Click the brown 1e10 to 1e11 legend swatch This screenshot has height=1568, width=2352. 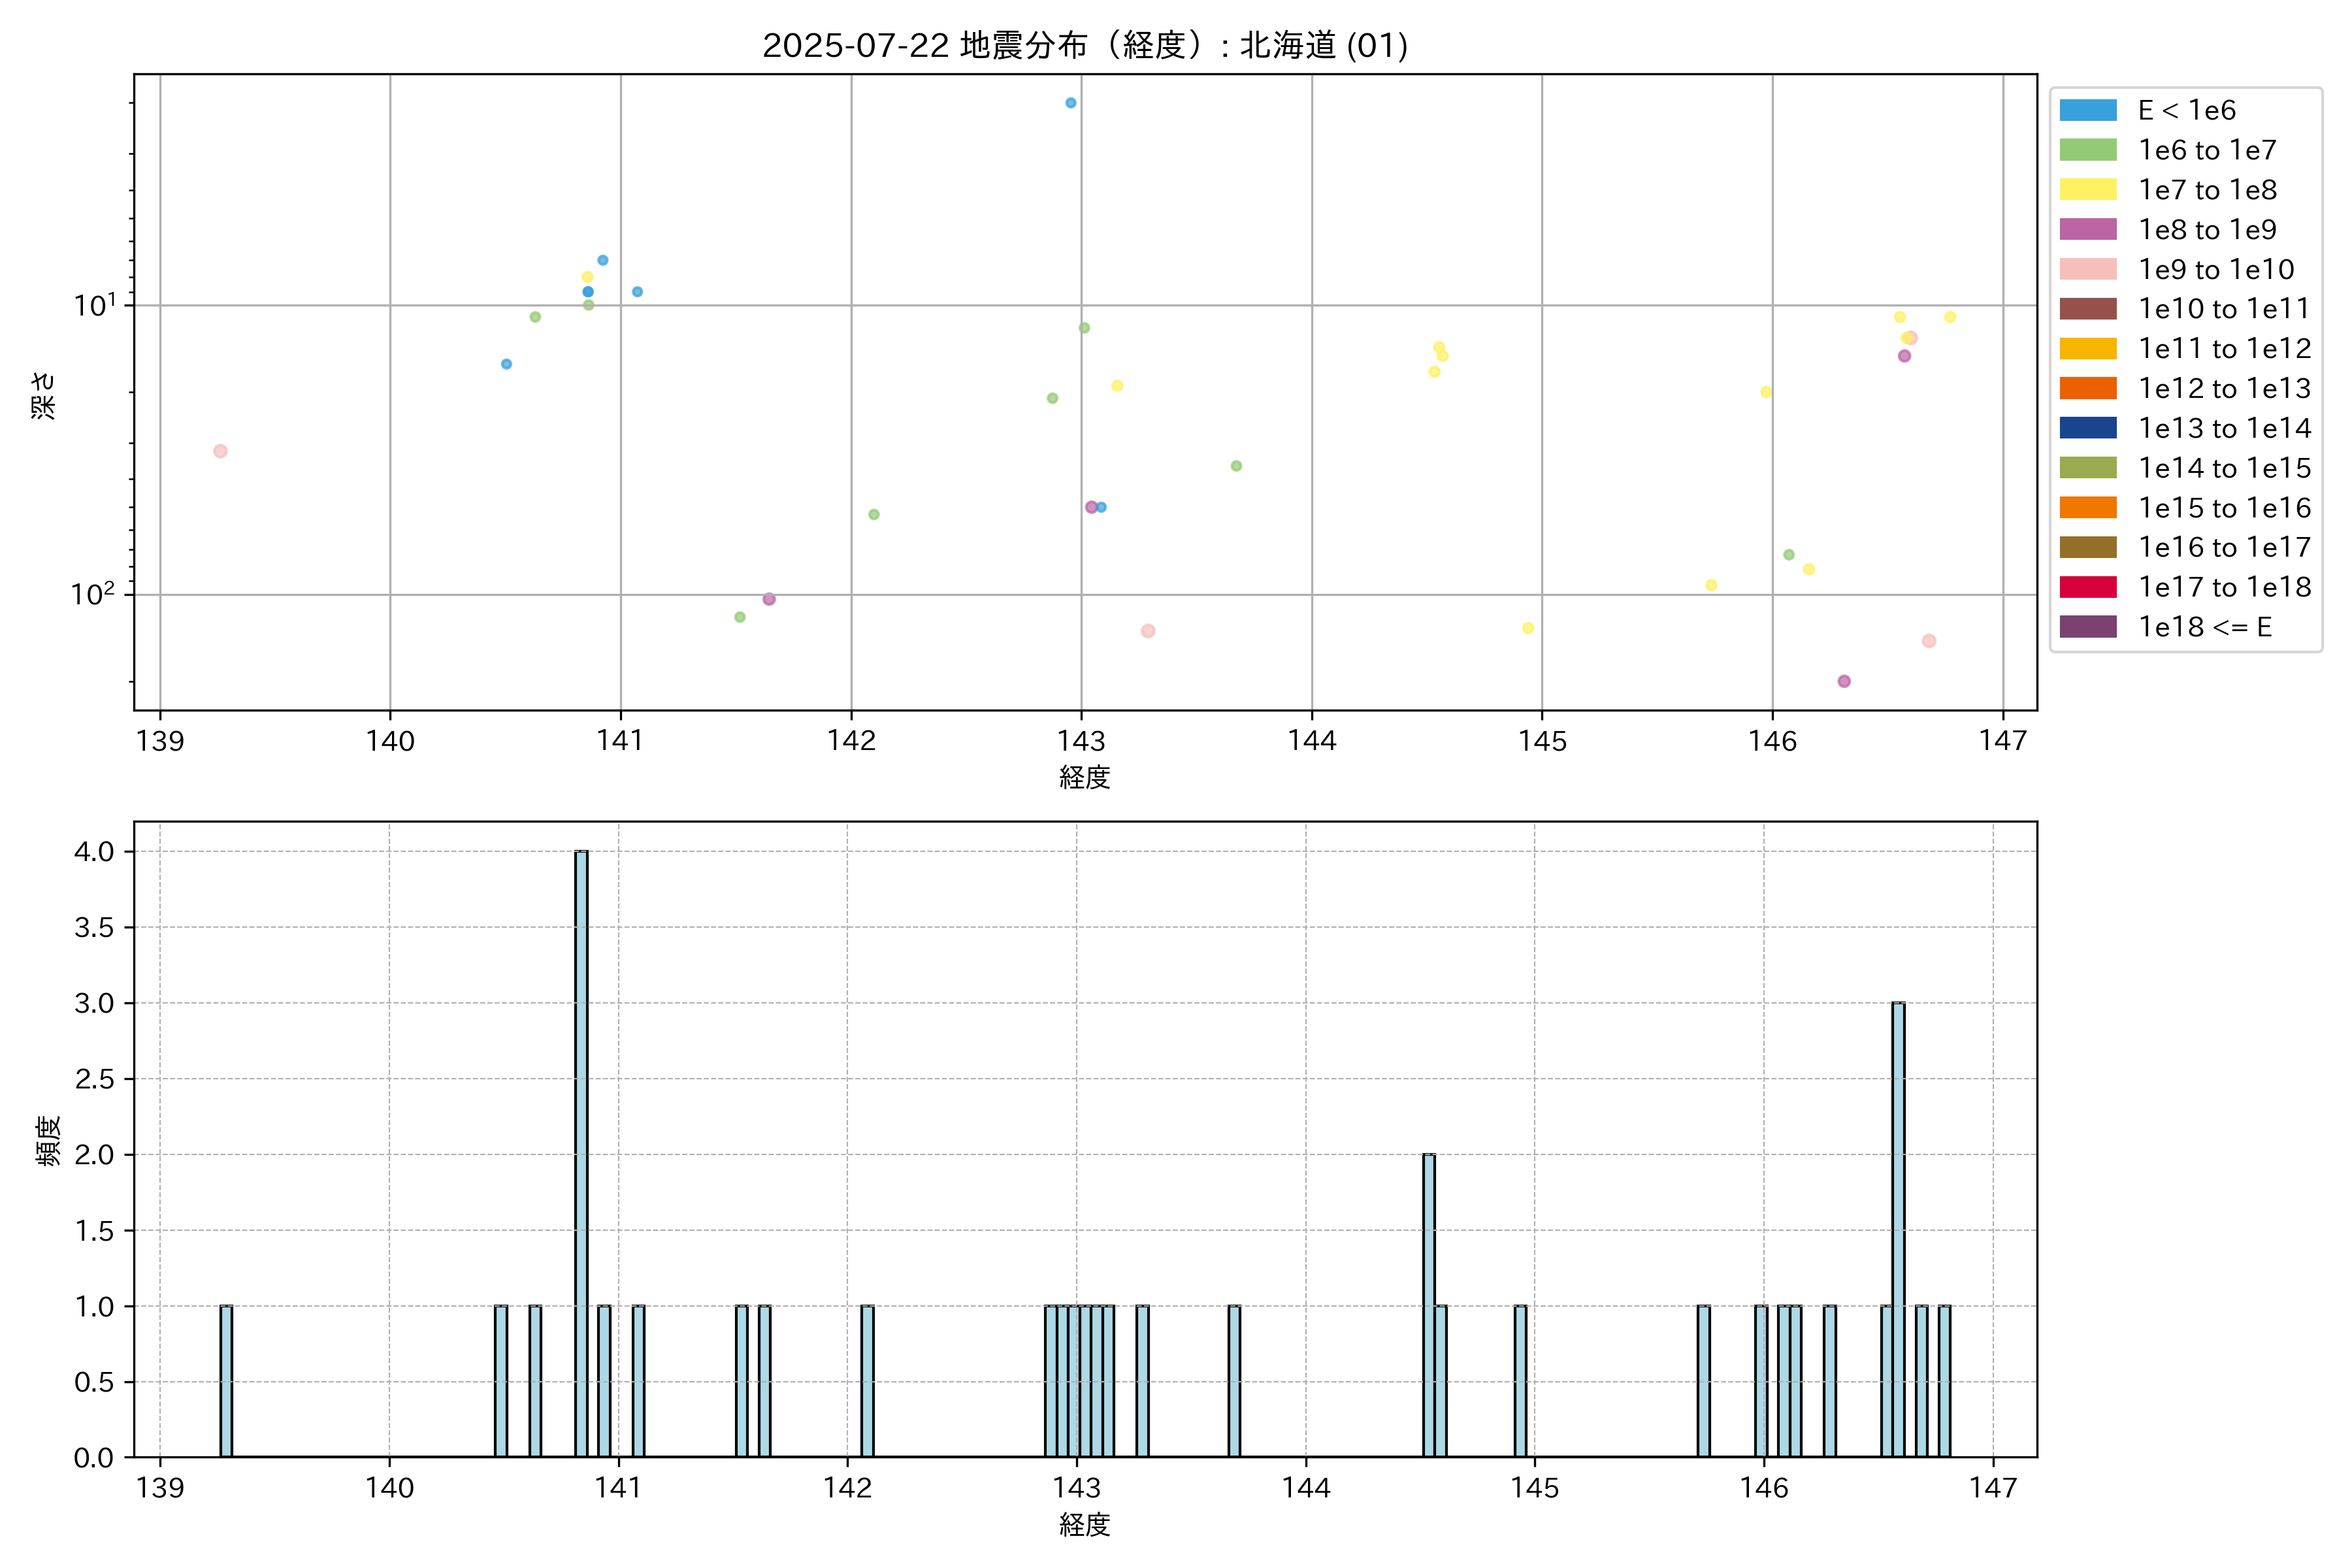[x=2087, y=309]
